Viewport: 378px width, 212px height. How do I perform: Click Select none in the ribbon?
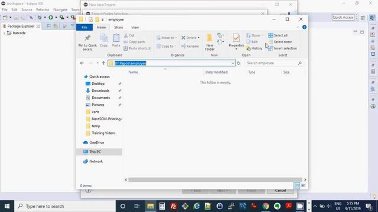click(280, 42)
